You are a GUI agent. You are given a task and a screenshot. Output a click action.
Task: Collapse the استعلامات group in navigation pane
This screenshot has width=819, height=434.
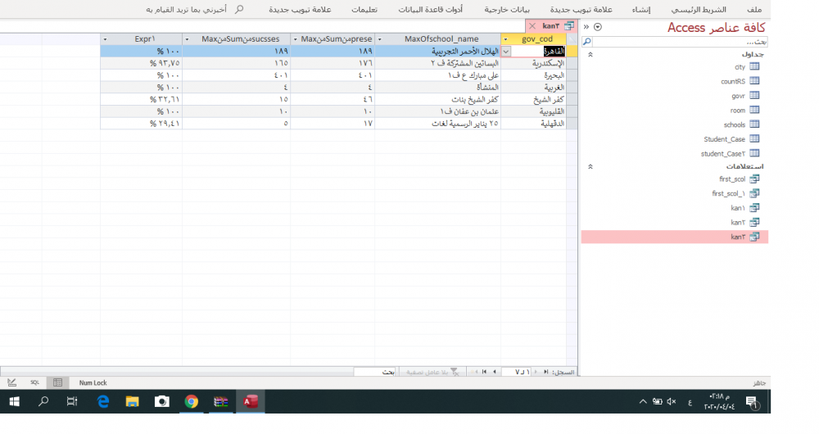coord(590,166)
